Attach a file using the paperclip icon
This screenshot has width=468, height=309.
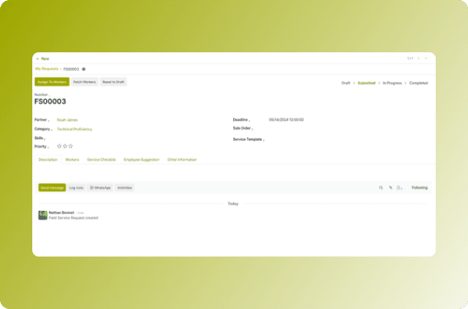coord(391,187)
